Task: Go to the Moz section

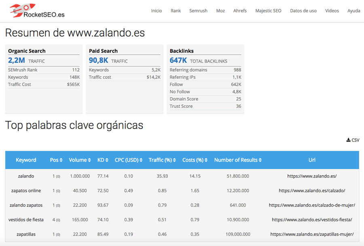Action: [220, 11]
